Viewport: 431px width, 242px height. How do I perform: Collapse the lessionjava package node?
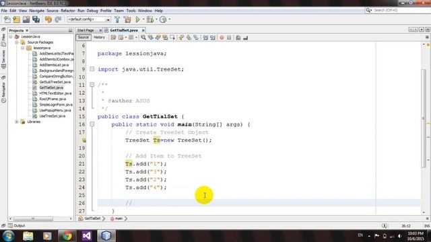(x=23, y=48)
